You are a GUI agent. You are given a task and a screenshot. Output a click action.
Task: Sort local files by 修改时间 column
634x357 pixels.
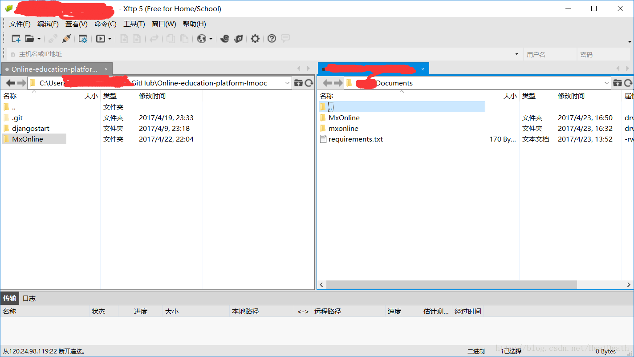click(169, 96)
